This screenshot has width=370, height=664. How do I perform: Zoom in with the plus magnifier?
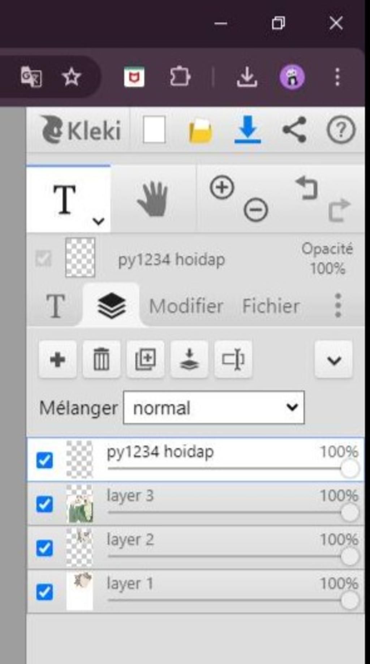[222, 187]
